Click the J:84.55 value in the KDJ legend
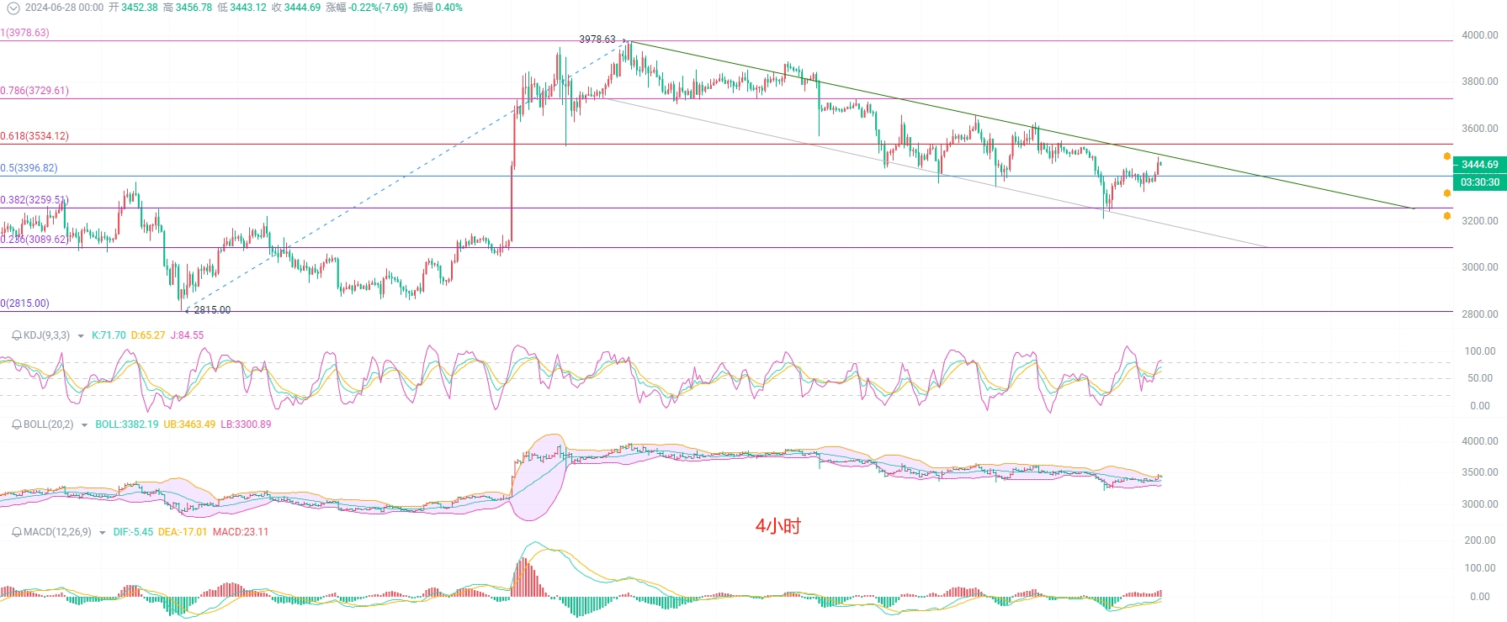Image resolution: width=1507 pixels, height=622 pixels. [x=187, y=335]
